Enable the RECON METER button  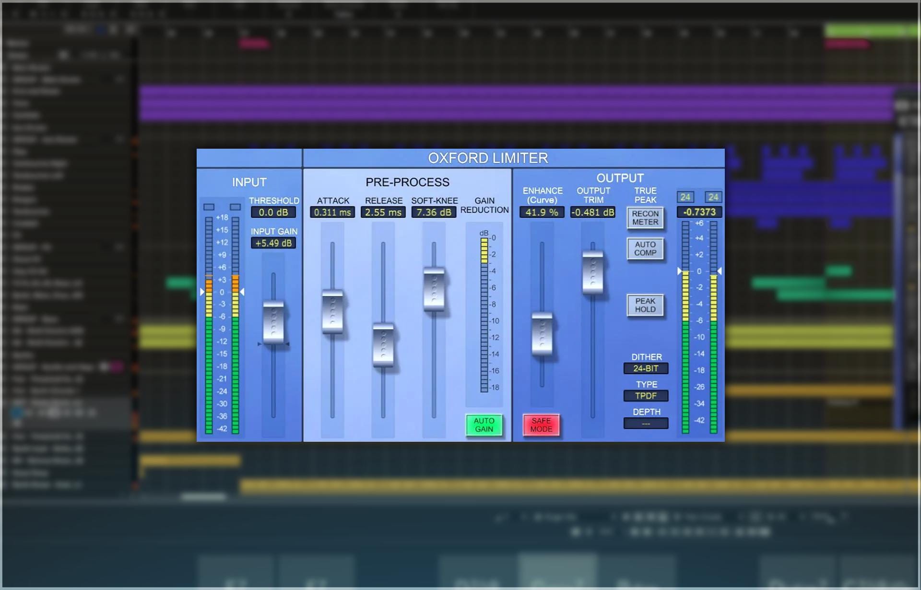pos(645,218)
